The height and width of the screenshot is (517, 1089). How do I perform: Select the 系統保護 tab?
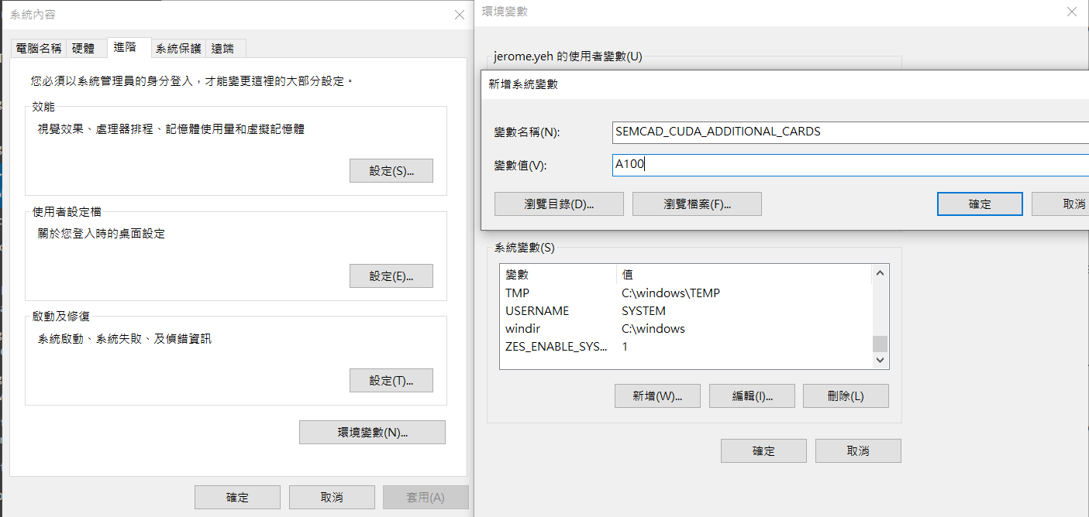pos(178,48)
